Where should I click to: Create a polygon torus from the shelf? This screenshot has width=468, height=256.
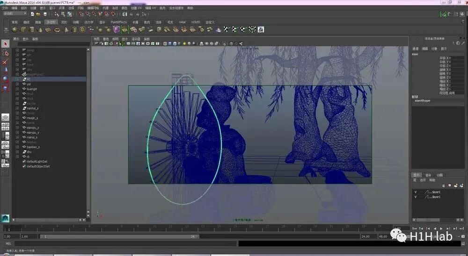click(57, 29)
